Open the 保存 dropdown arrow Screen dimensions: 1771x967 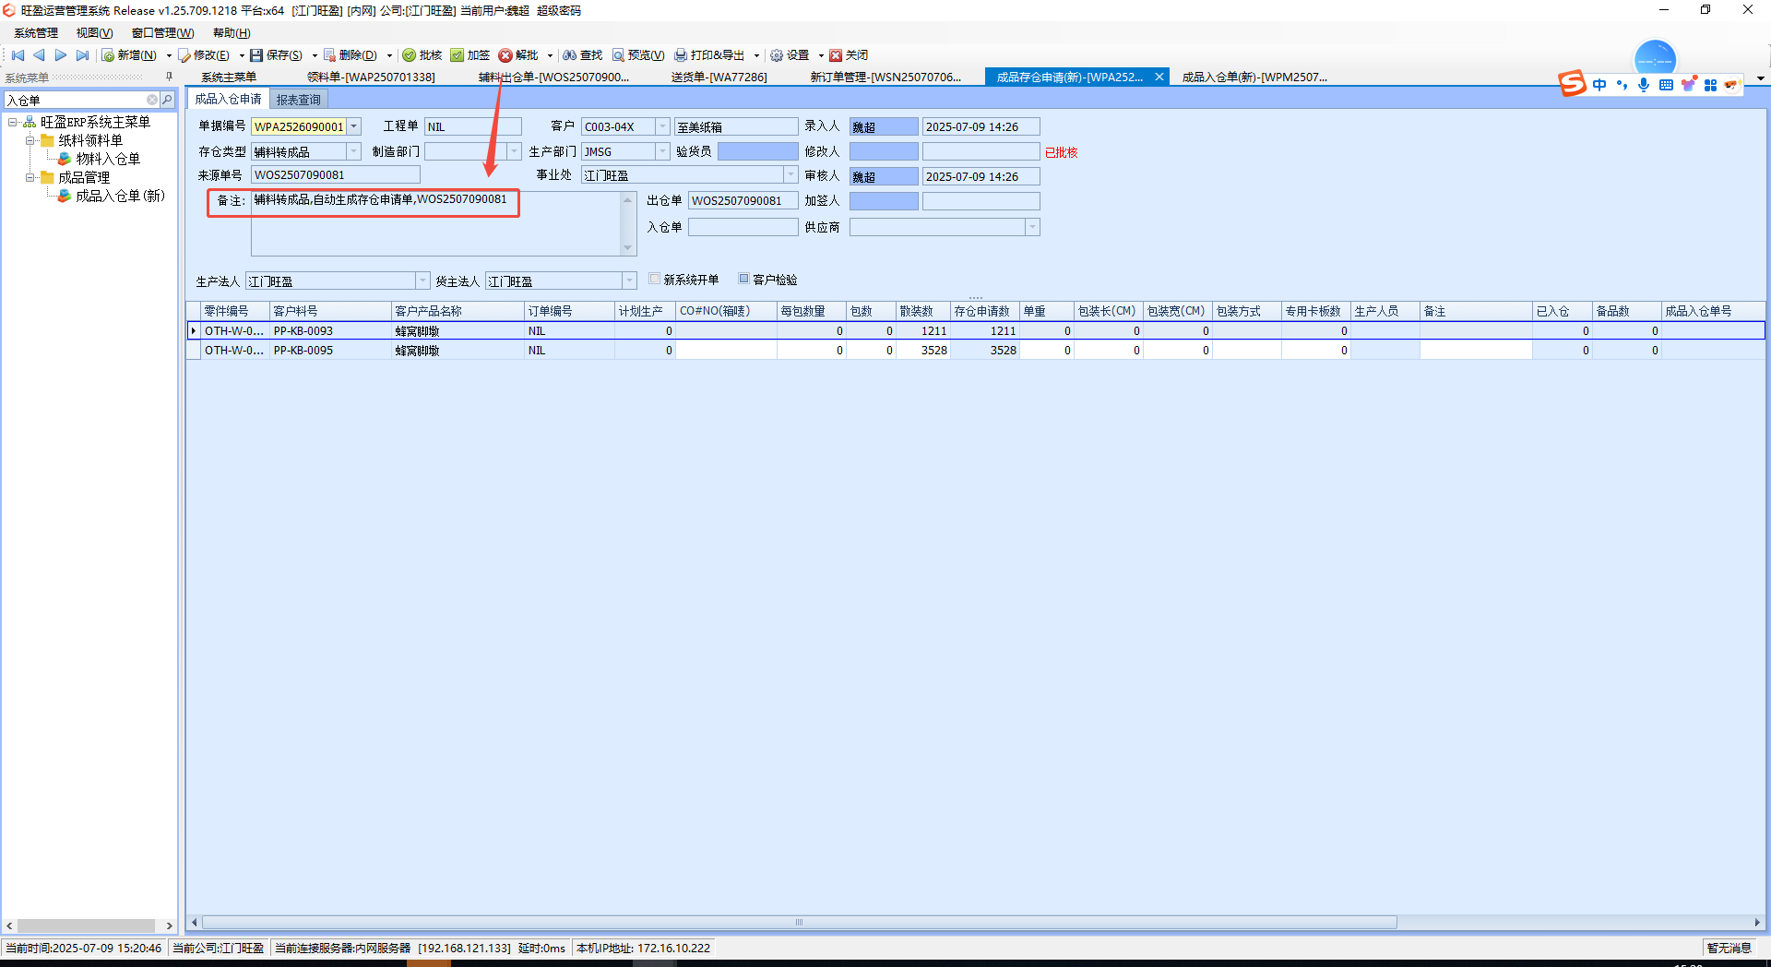tap(315, 55)
